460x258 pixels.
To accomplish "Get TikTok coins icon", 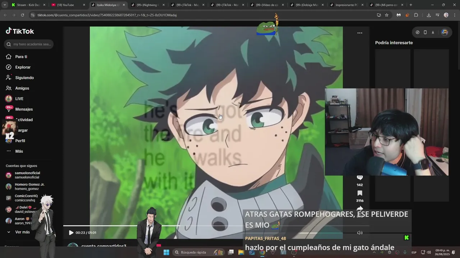I will click(417, 32).
